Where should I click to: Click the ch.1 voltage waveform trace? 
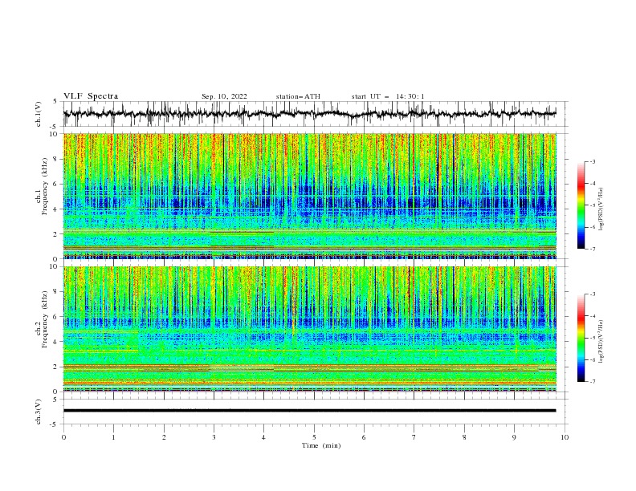click(x=309, y=114)
